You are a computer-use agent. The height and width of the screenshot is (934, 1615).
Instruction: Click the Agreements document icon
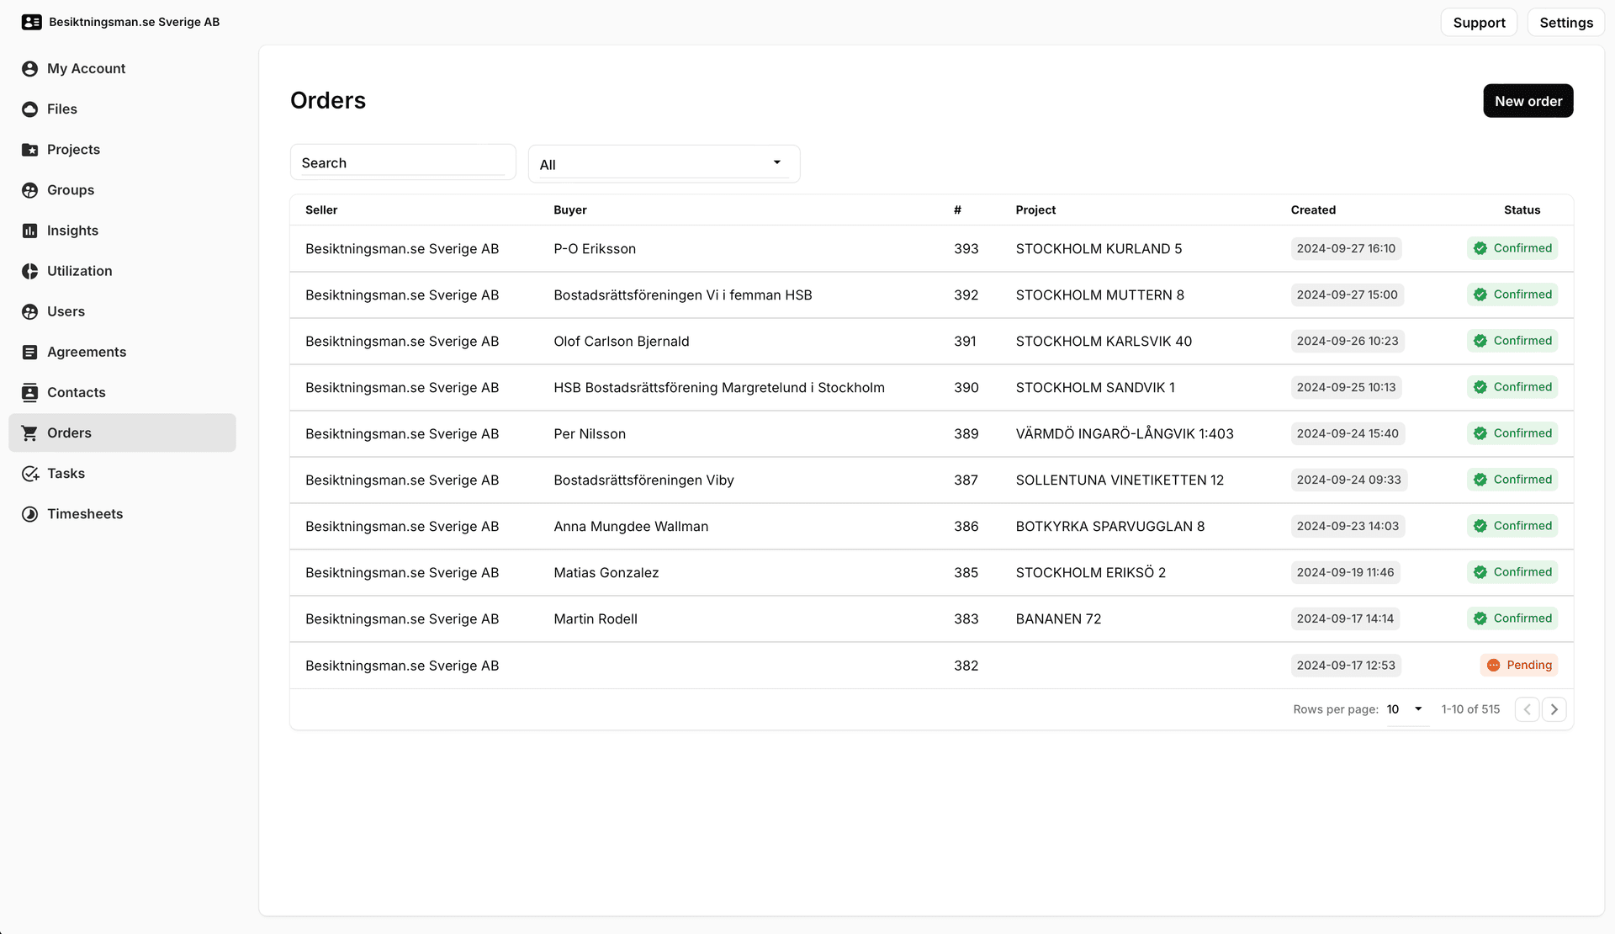pyautogui.click(x=30, y=353)
